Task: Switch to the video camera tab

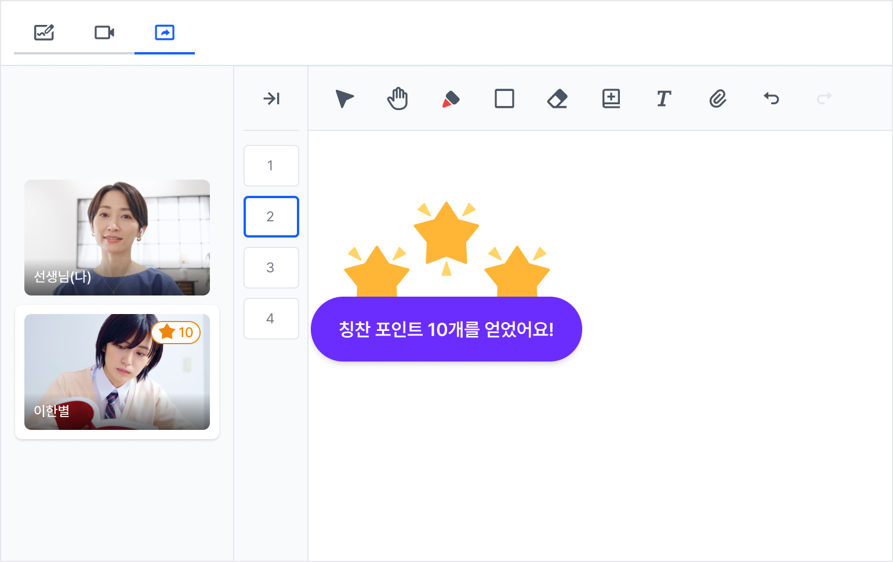Action: [x=104, y=32]
